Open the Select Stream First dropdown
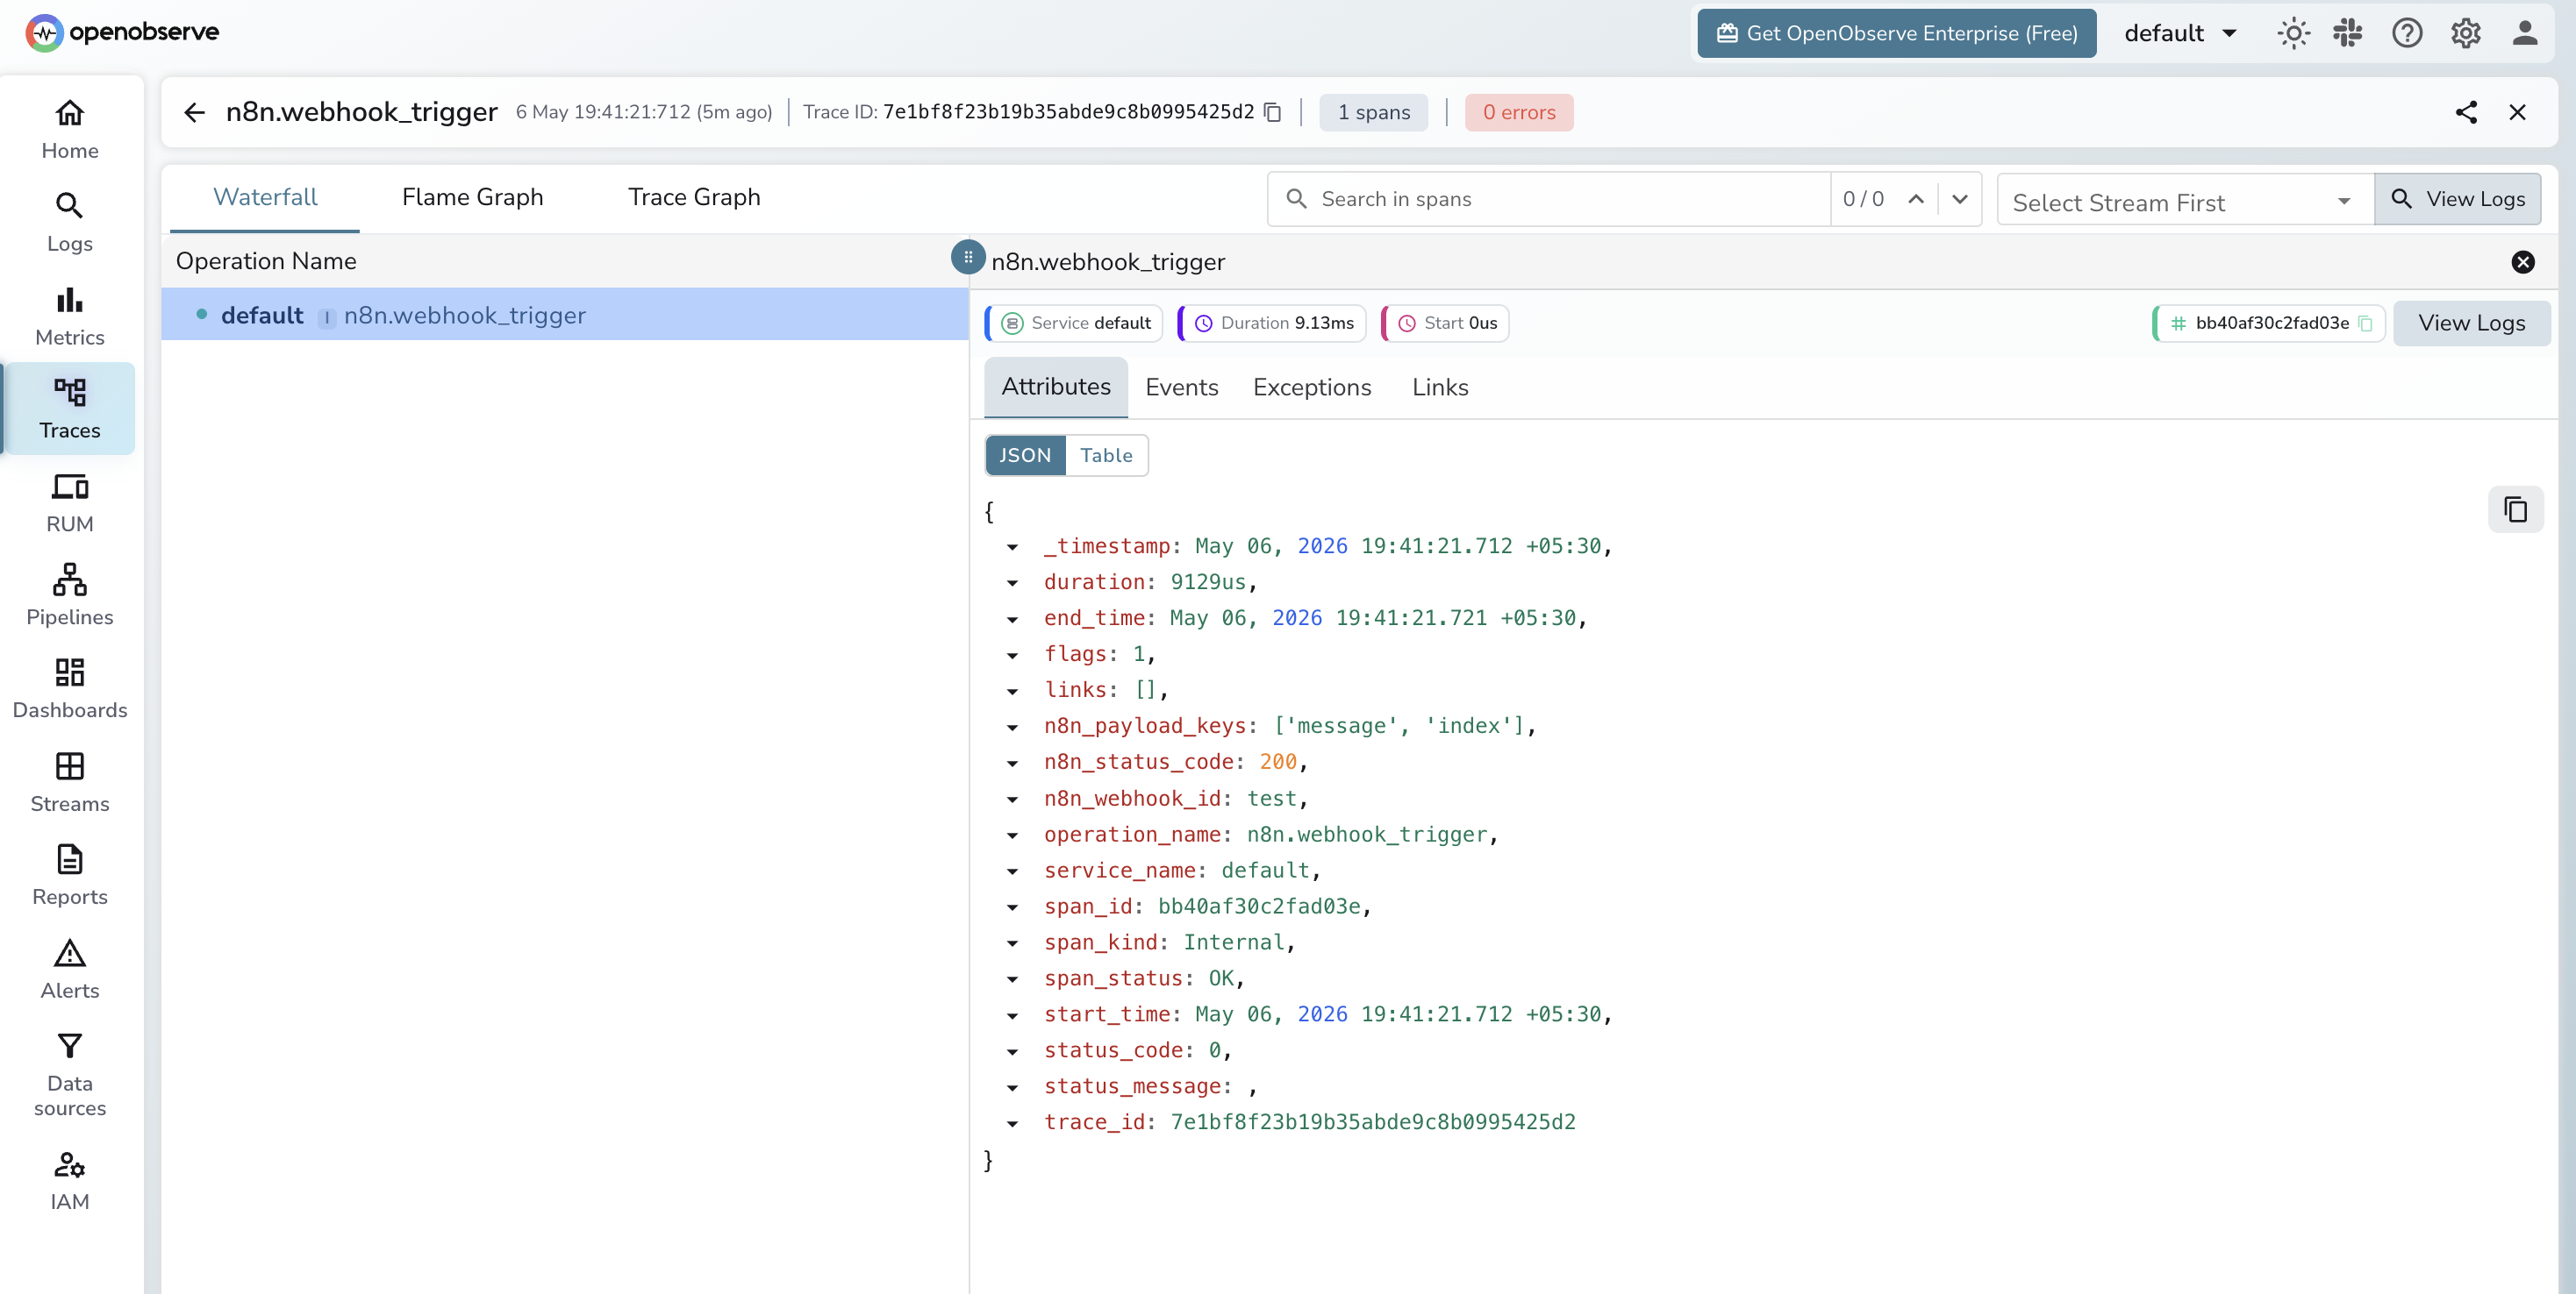The image size is (2576, 1294). 2184,202
